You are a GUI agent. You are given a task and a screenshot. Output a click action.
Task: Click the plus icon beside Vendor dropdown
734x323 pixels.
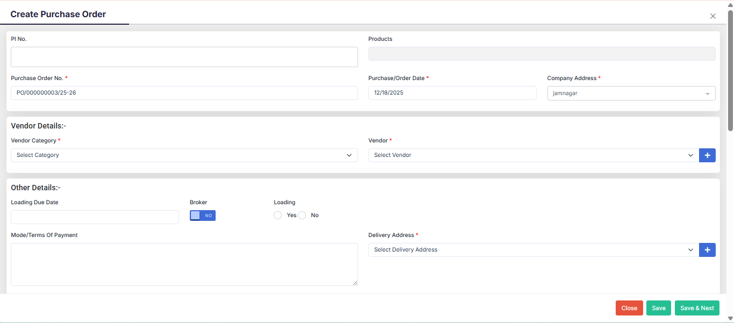coord(707,155)
